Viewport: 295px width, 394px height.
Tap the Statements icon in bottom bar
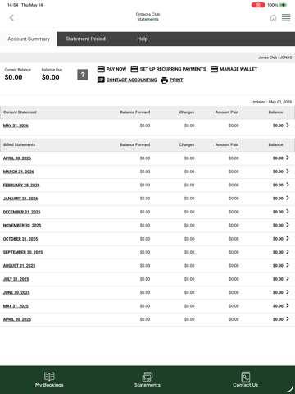coord(147,377)
